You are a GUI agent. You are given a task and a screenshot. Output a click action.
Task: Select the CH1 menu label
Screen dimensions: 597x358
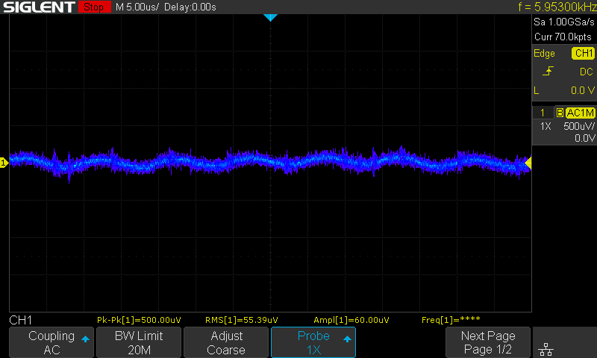pyautogui.click(x=20, y=319)
